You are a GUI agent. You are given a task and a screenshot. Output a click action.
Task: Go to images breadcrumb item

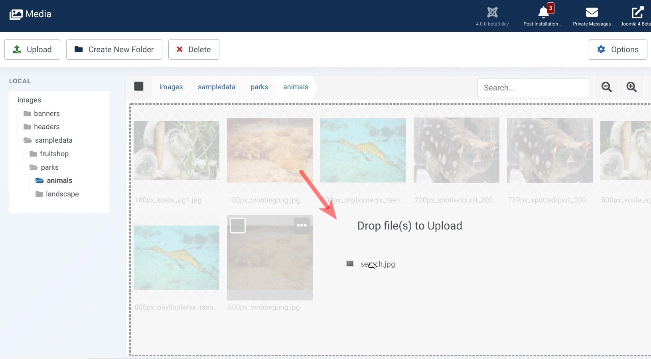(171, 87)
